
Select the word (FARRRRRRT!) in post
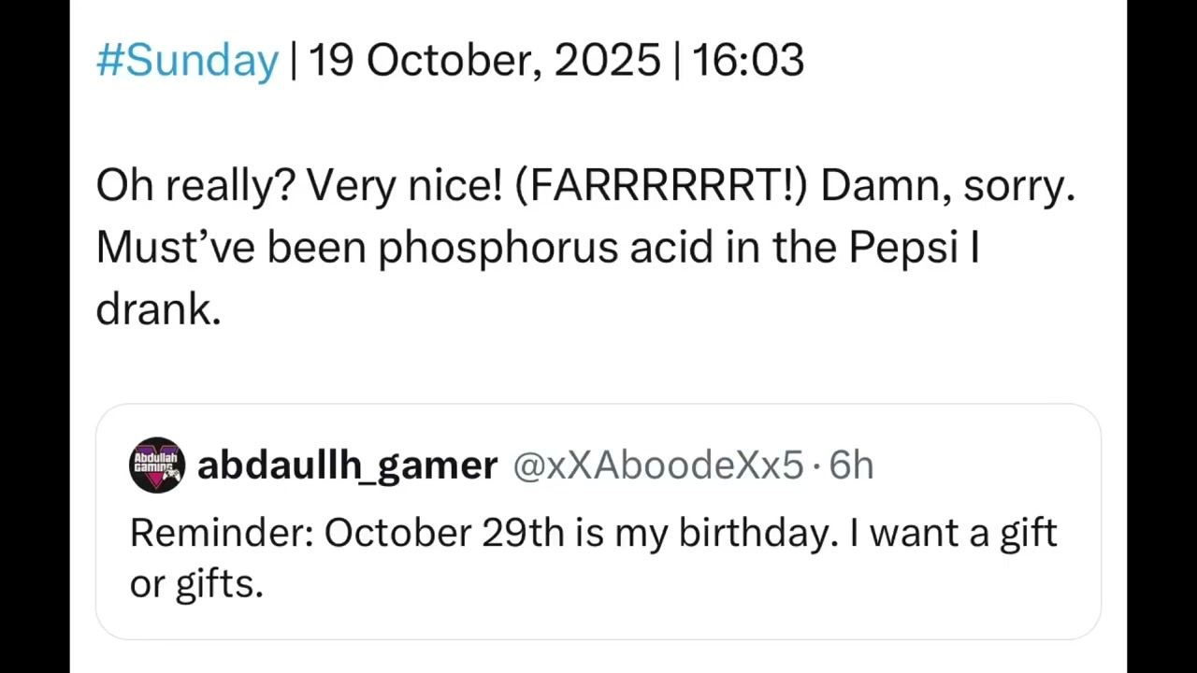point(660,186)
